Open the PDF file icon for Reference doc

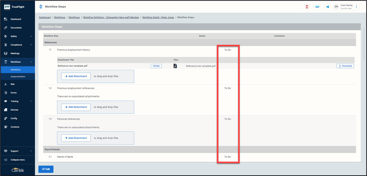(x=175, y=66)
